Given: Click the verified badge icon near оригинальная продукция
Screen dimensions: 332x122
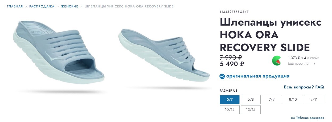Looking at the screenshot, I should click(222, 76).
